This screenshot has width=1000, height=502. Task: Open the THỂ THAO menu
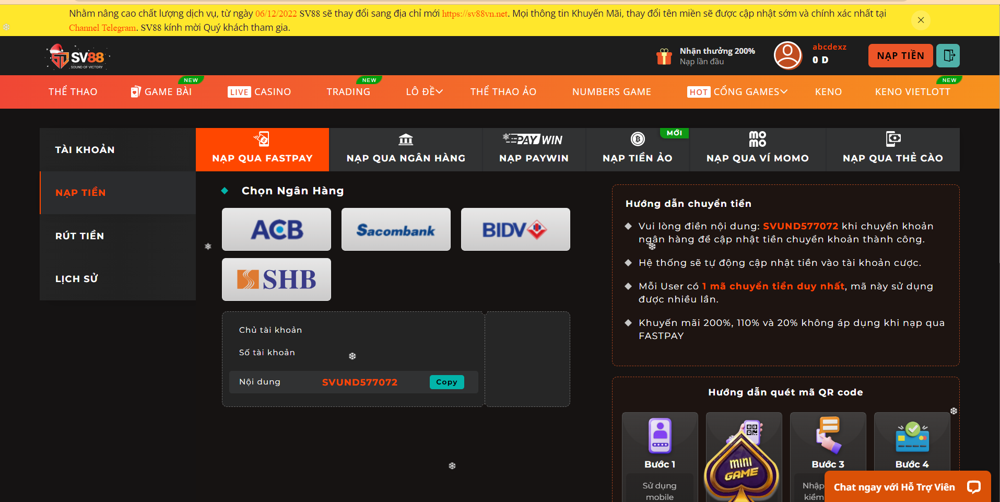pyautogui.click(x=73, y=92)
